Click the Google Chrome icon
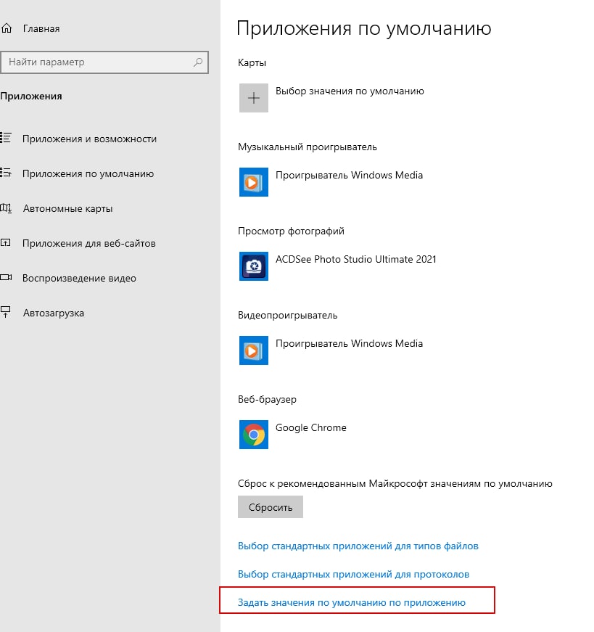 pos(253,435)
